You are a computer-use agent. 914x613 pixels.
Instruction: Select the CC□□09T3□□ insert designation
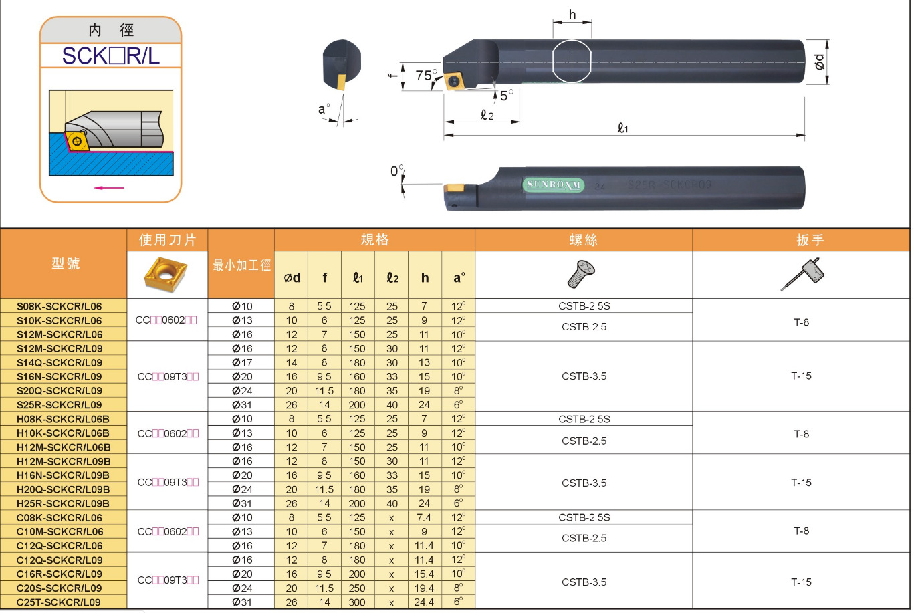[167, 376]
